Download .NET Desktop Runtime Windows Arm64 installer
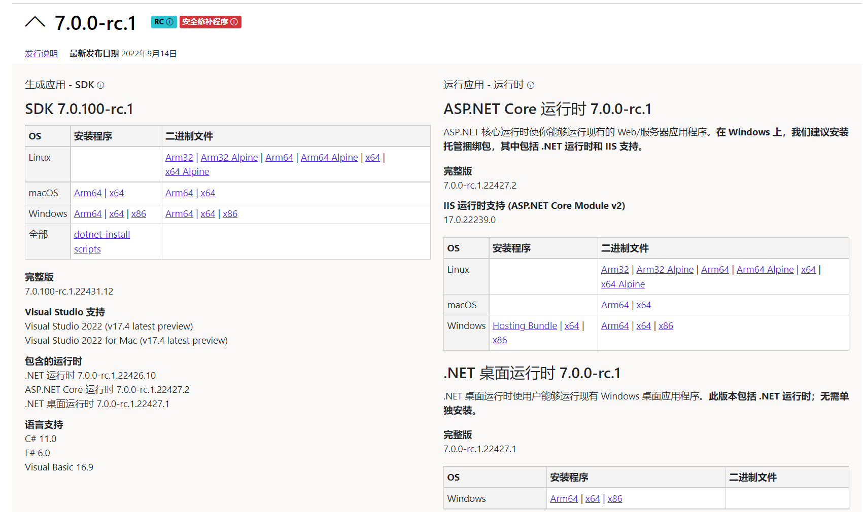The width and height of the screenshot is (863, 512). tap(564, 498)
